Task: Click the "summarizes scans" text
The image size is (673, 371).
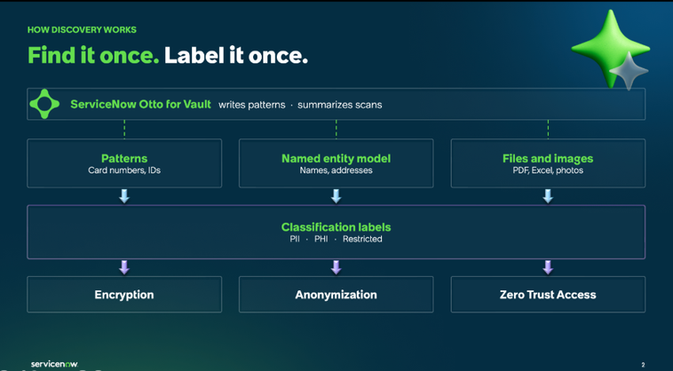Action: point(339,105)
